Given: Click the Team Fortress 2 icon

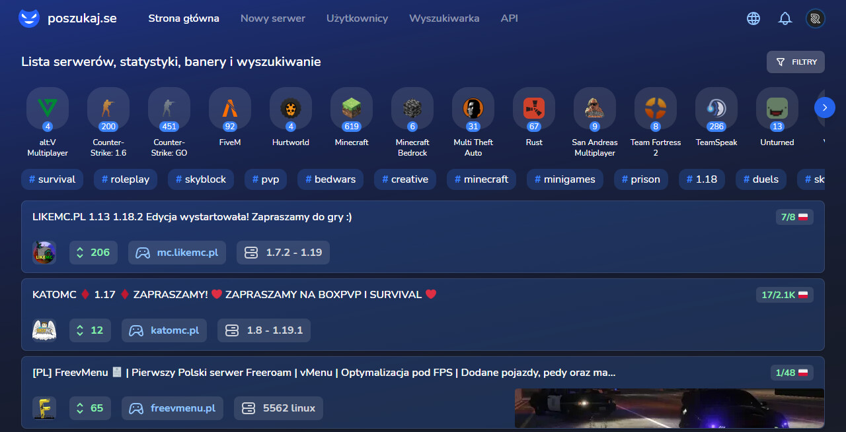Looking at the screenshot, I should pyautogui.click(x=656, y=108).
